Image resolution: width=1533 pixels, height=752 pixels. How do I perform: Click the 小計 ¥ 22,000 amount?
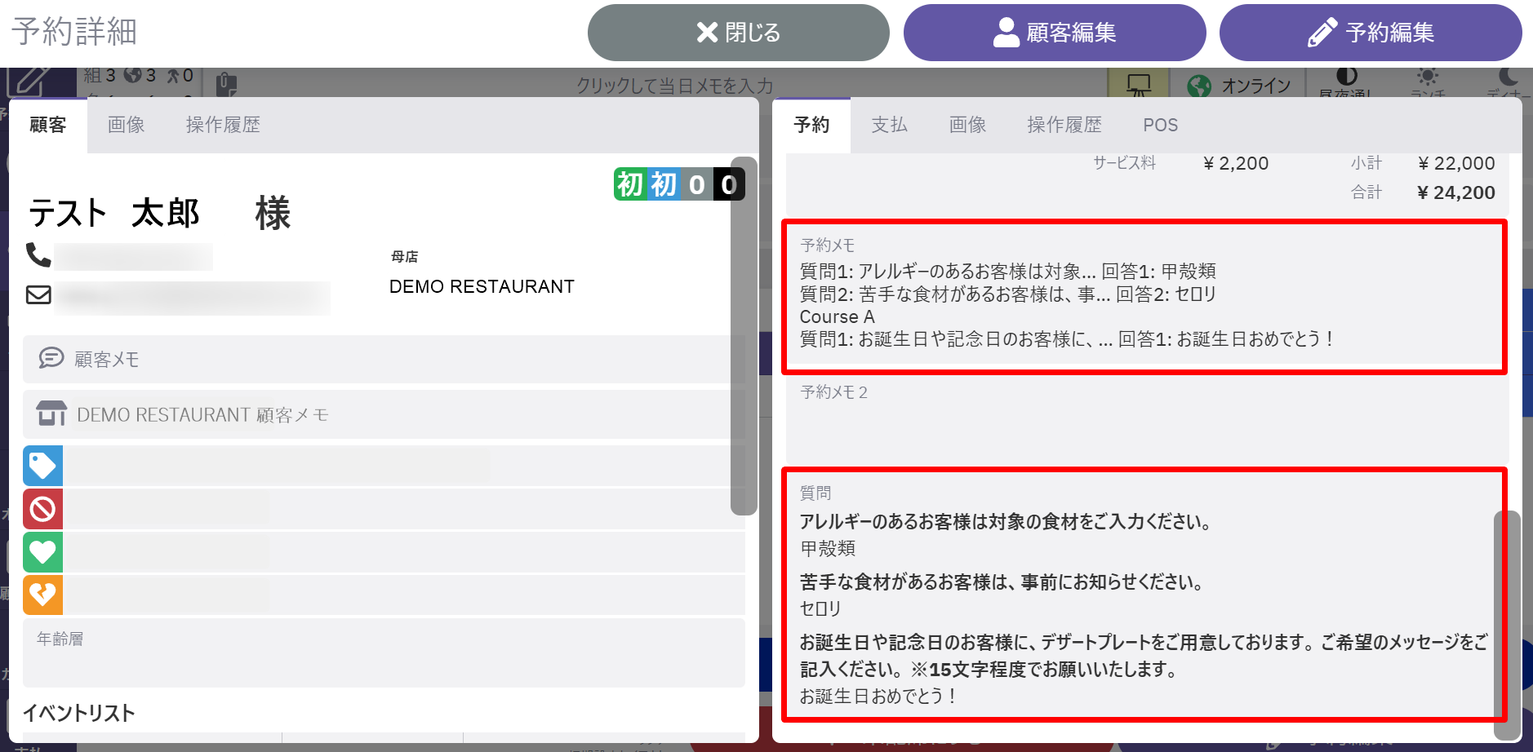1456,163
